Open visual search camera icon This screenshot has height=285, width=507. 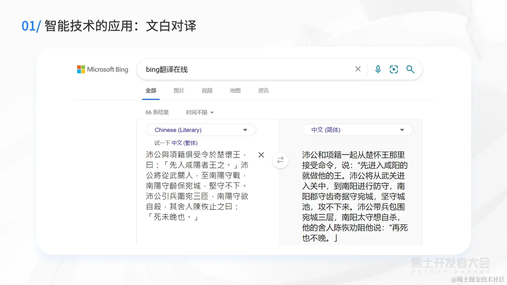[x=394, y=69]
